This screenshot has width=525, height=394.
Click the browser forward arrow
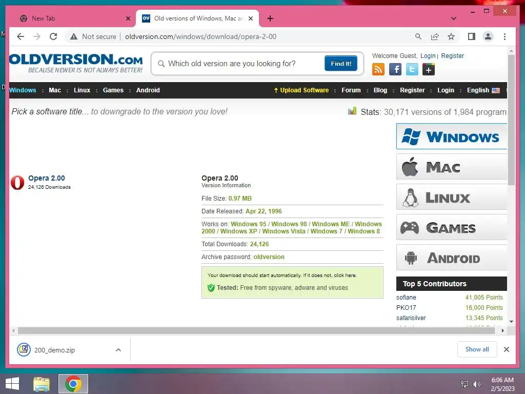click(37, 36)
